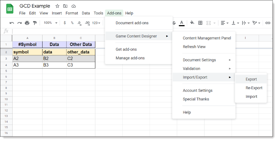Choose Import option
Image resolution: width=277 pixels, height=141 pixels.
click(251, 97)
